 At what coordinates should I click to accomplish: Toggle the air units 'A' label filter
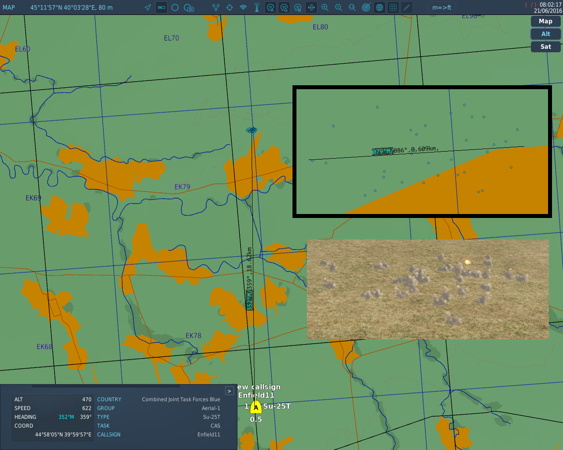point(271,7)
